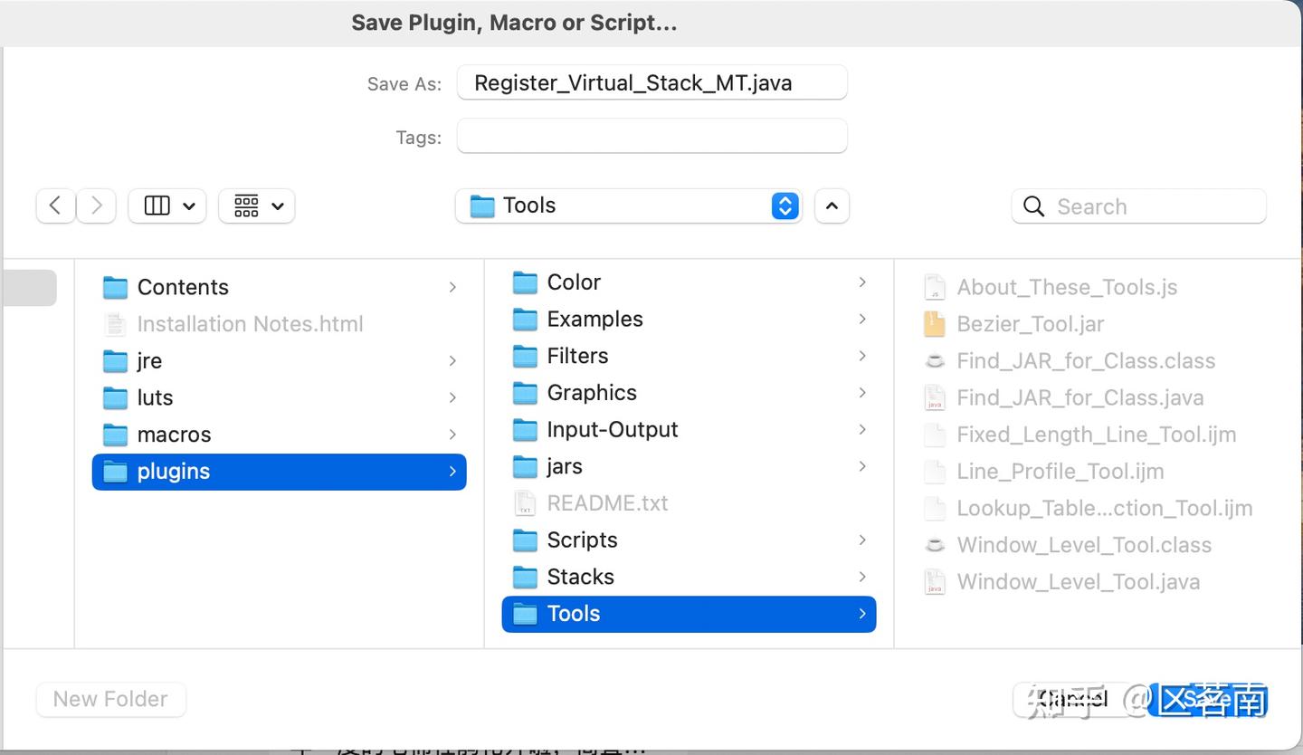Open the Stacks folder
The image size is (1303, 755).
click(580, 577)
